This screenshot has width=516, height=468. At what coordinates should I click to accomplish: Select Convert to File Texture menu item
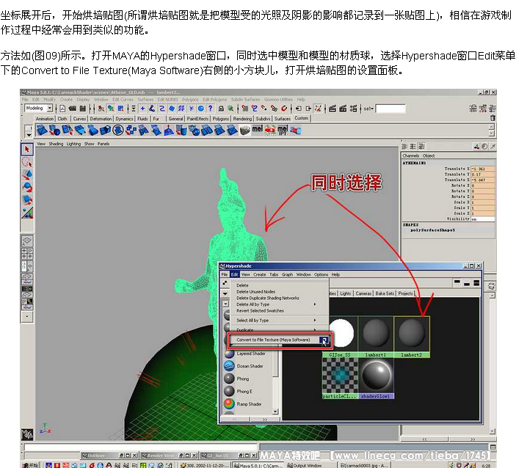pyautogui.click(x=273, y=340)
